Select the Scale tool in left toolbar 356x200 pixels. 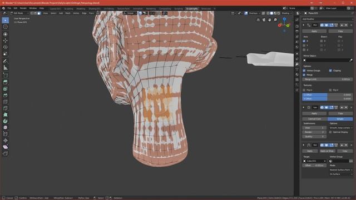(x=6, y=54)
